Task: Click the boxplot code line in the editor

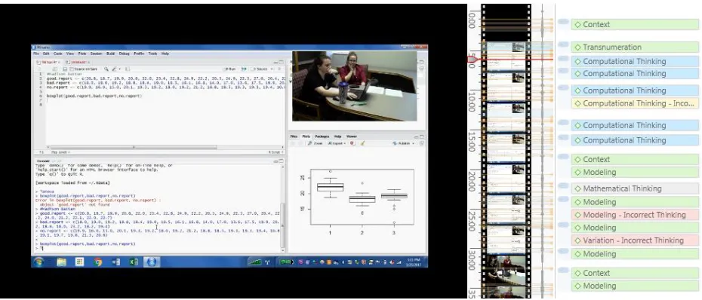Action: tap(94, 96)
